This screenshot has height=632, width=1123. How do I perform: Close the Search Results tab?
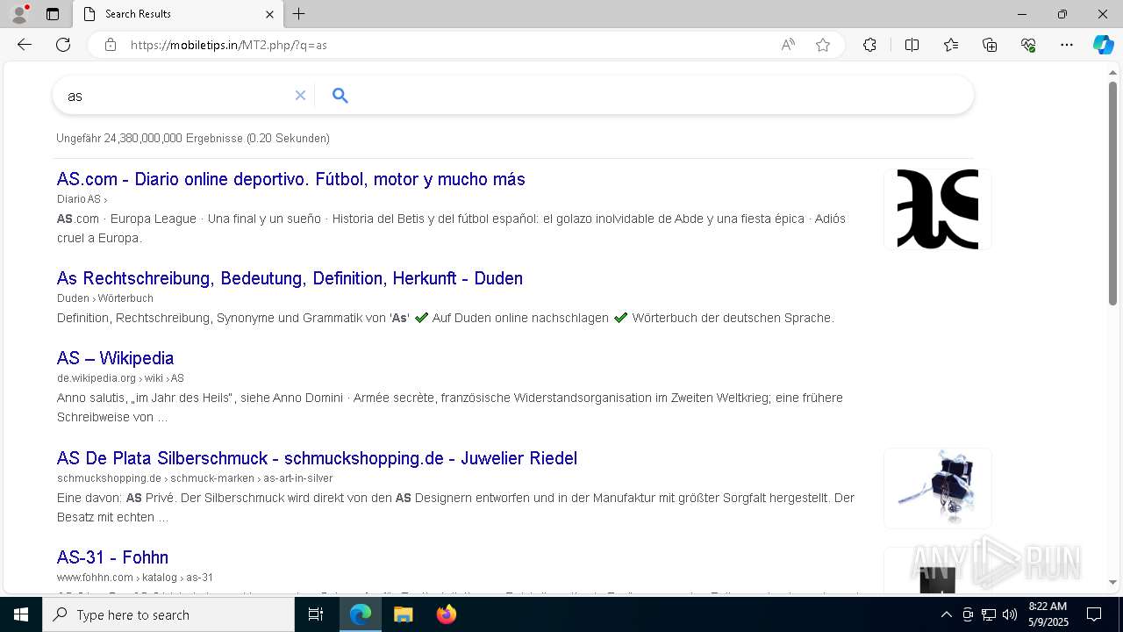[269, 14]
